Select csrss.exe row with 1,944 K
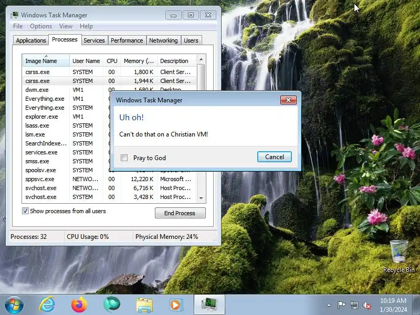Screen dimensions: 420x315 [109, 81]
